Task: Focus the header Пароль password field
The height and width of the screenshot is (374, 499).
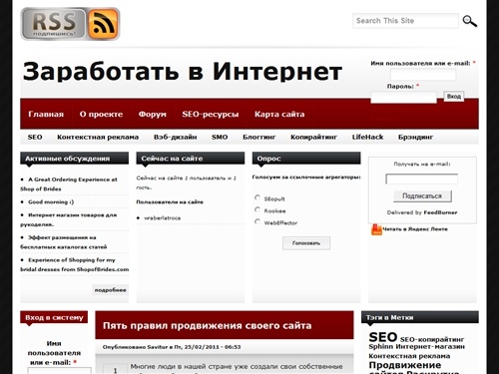Action: point(403,98)
